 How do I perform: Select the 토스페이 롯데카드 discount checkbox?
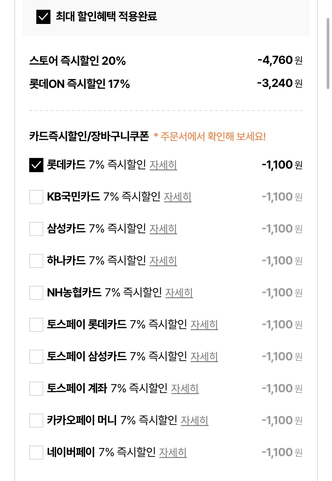coord(36,325)
